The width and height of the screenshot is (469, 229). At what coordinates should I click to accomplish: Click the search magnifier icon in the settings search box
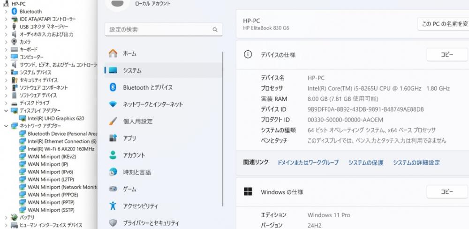pyautogui.click(x=215, y=30)
